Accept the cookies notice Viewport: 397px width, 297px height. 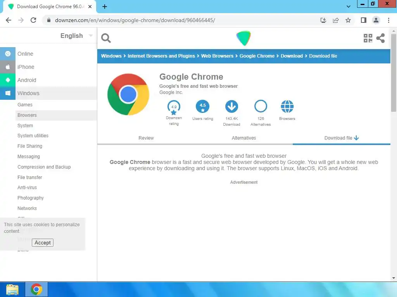click(43, 243)
